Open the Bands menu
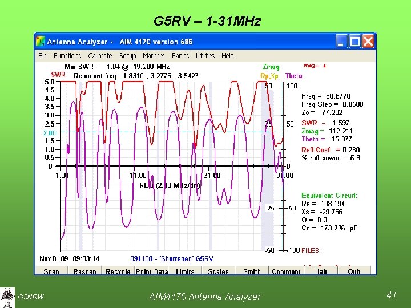The width and height of the screenshot is (411, 308). coord(180,56)
